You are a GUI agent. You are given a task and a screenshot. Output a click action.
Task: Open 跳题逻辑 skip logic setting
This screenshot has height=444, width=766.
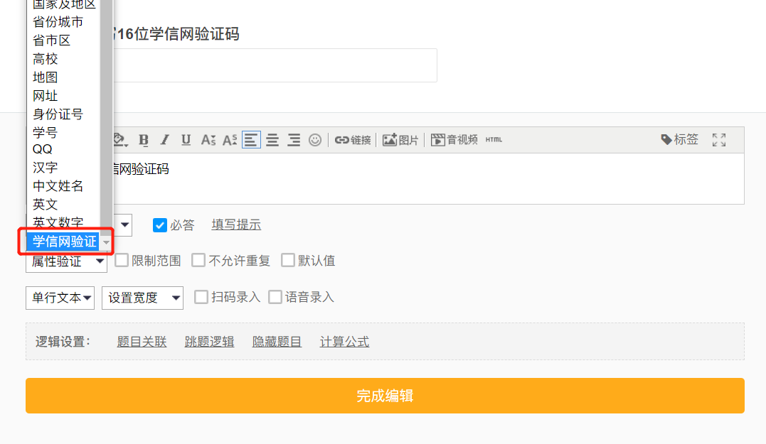click(x=210, y=342)
